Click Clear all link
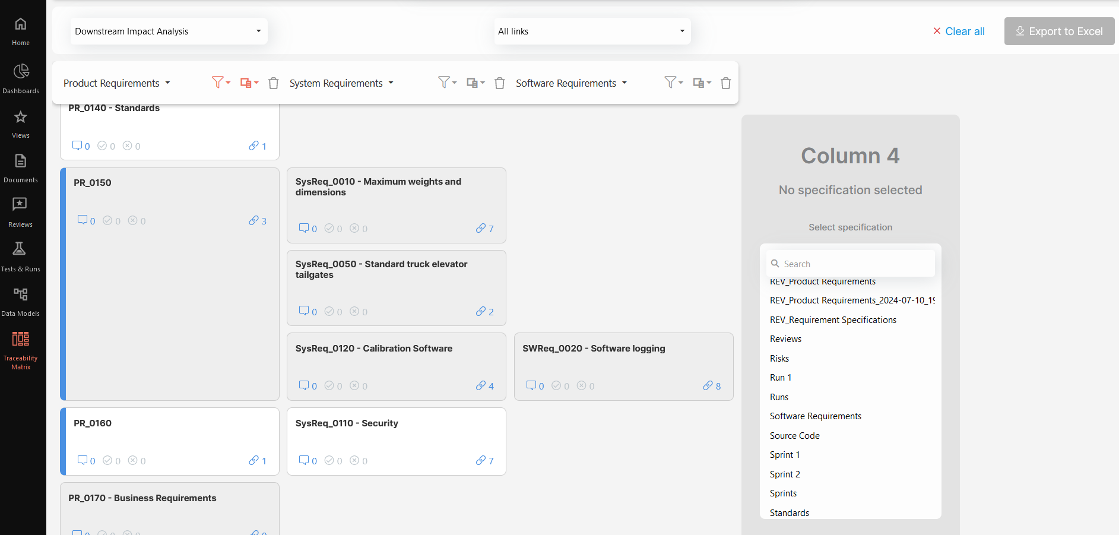The image size is (1119, 535). point(959,31)
